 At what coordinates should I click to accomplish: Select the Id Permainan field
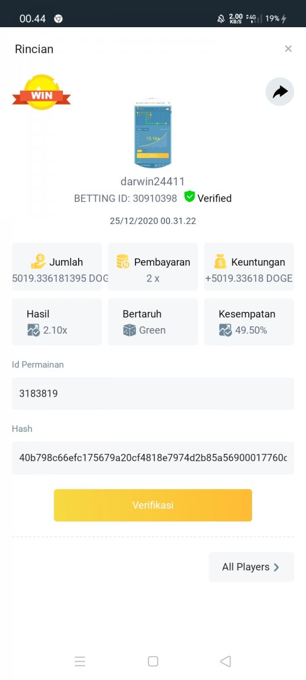pyautogui.click(x=153, y=393)
